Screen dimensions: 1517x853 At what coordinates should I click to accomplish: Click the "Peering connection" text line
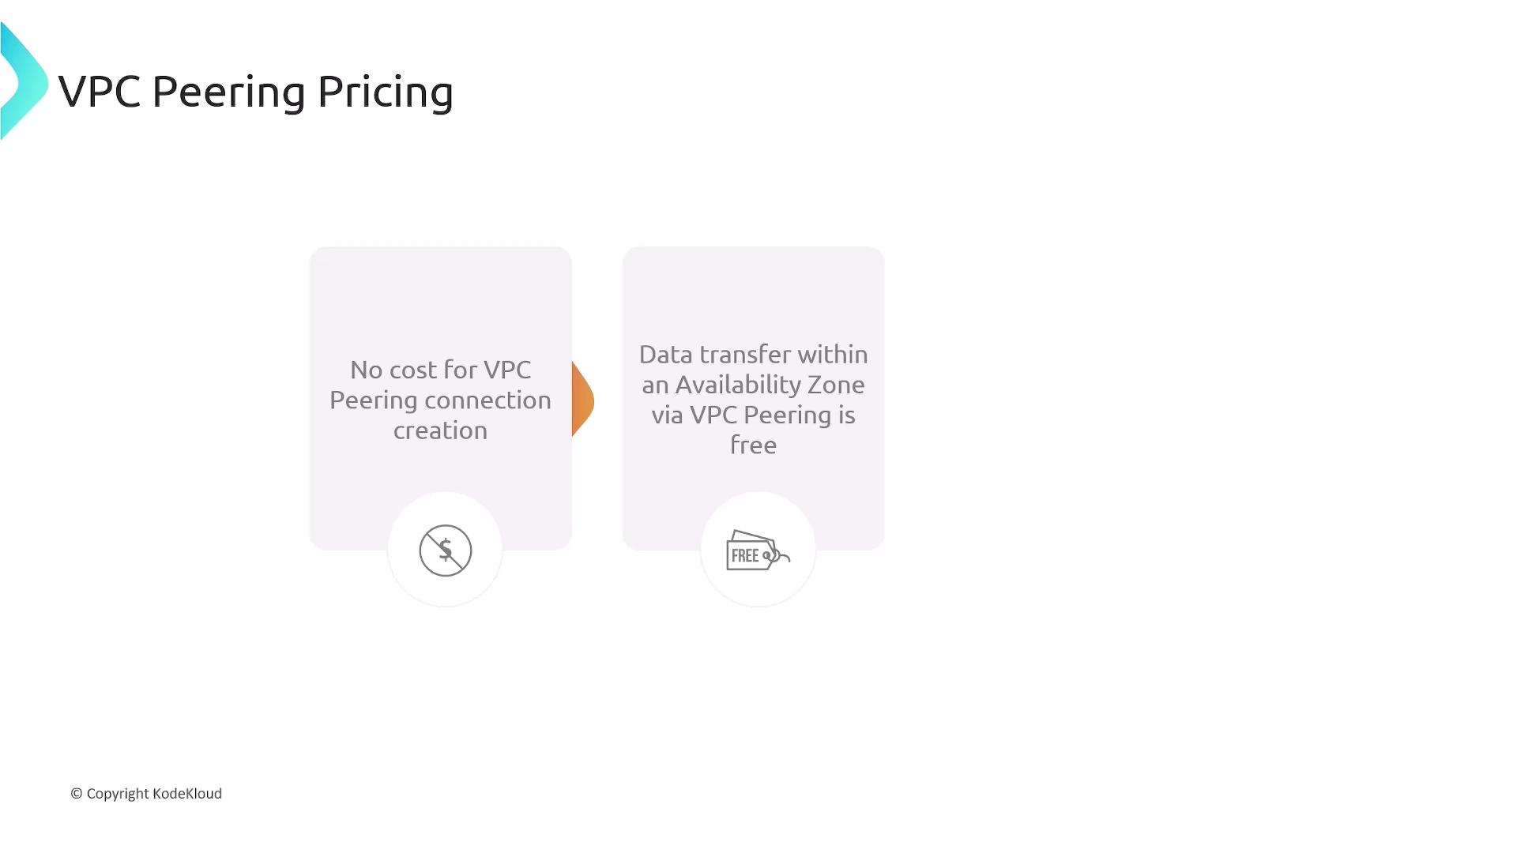pos(440,400)
